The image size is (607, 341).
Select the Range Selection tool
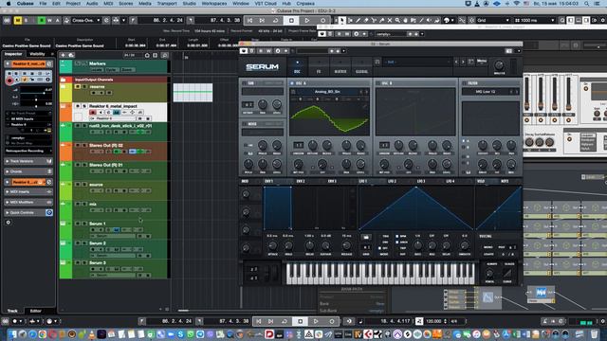tap(350, 20)
